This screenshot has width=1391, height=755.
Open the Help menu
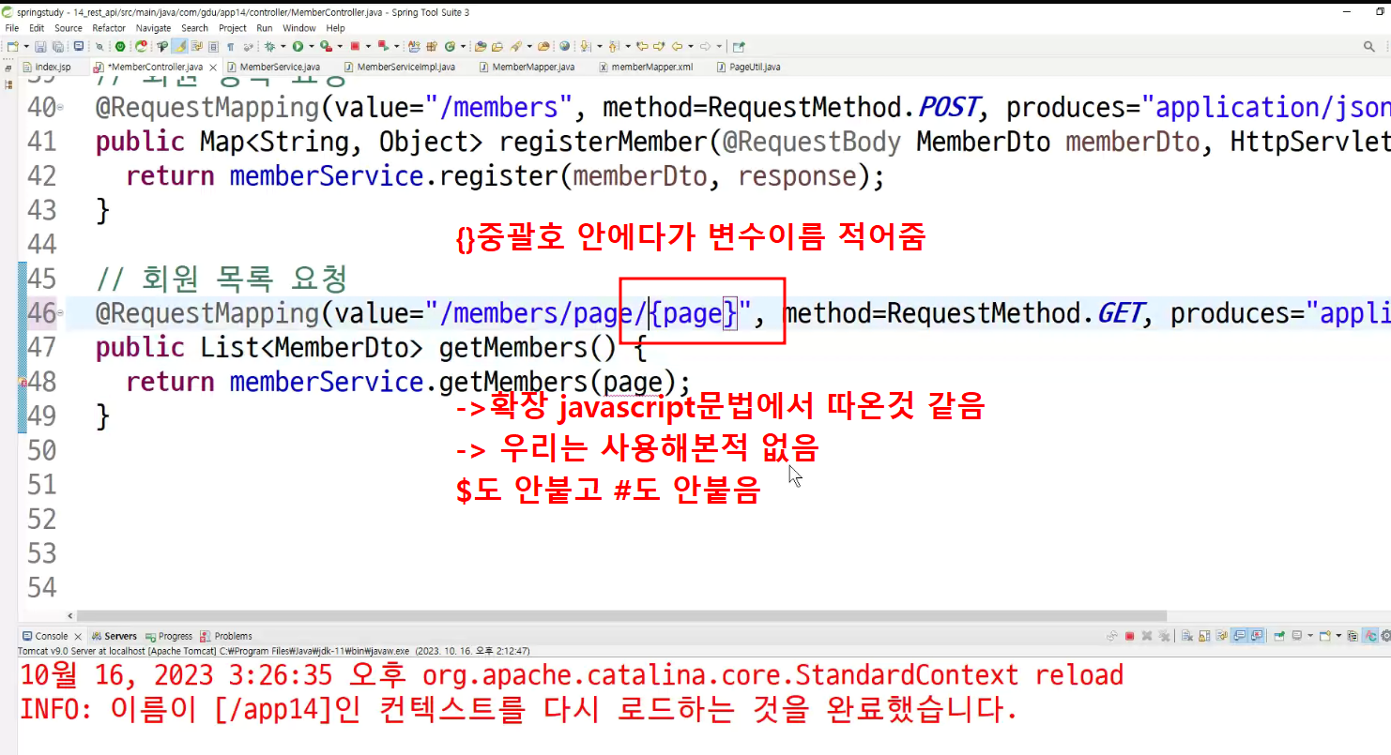click(336, 28)
